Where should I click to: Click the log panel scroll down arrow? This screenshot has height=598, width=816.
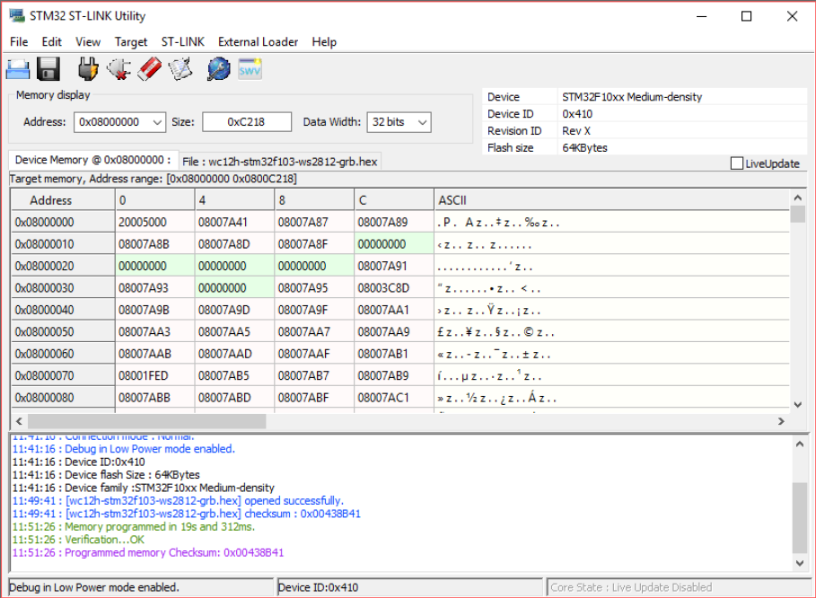click(799, 563)
